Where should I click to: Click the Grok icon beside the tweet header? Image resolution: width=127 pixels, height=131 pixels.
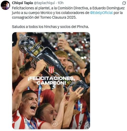point(124,3)
